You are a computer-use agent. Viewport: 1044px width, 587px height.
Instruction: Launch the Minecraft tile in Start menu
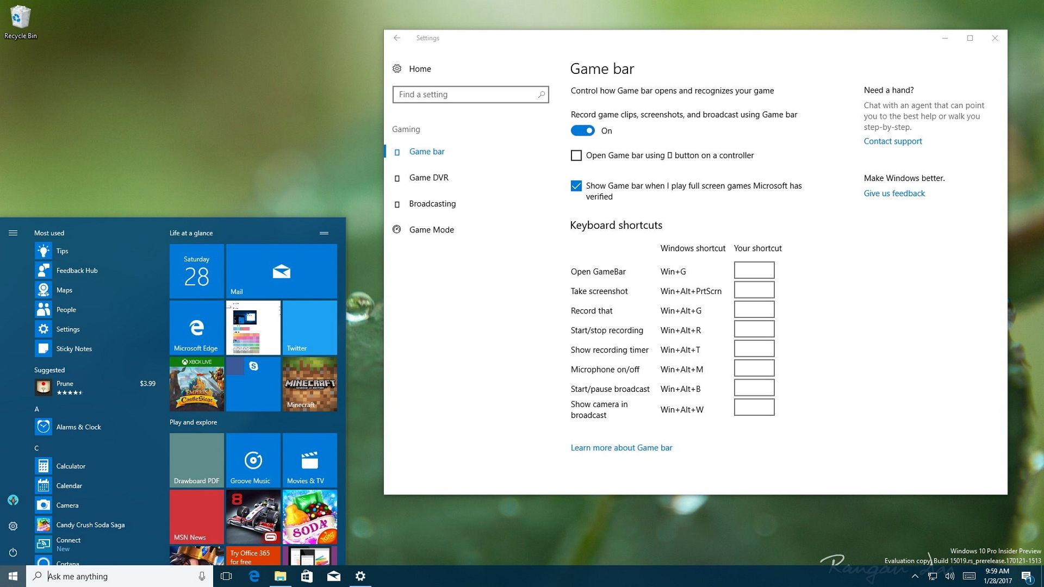click(x=309, y=384)
